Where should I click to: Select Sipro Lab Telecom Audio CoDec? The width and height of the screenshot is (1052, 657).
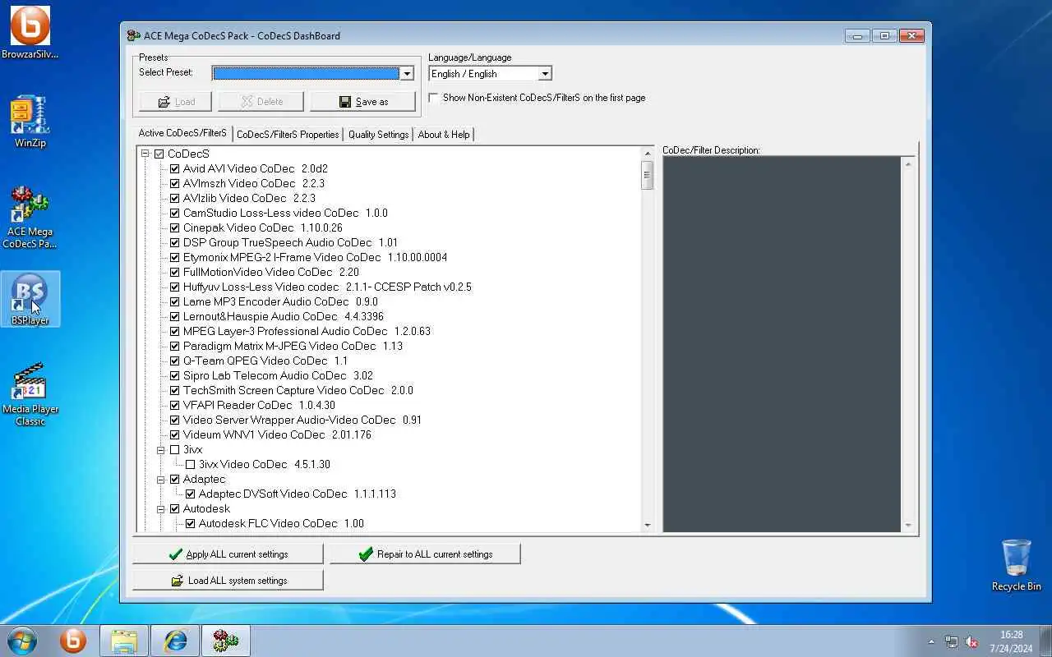[278, 375]
